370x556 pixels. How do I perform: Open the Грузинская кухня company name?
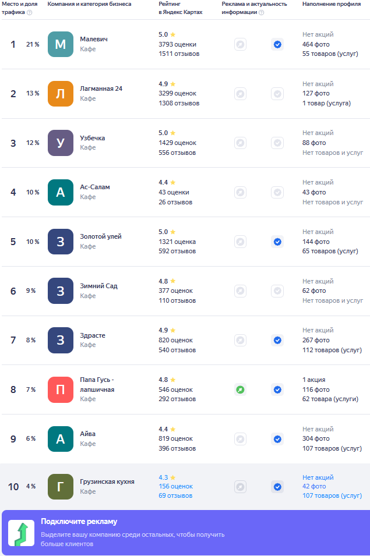tap(107, 481)
